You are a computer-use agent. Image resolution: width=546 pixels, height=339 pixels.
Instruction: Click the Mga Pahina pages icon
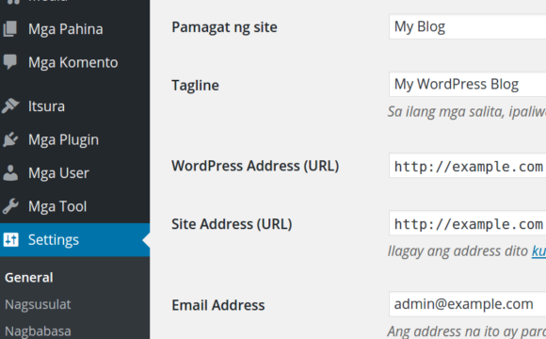10,28
